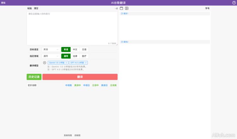
Task: Click 清空 to clear the source text
Action: point(36,8)
